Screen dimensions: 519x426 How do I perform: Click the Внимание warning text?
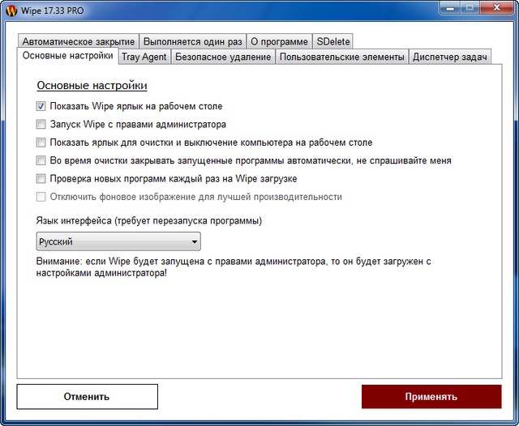(x=234, y=267)
